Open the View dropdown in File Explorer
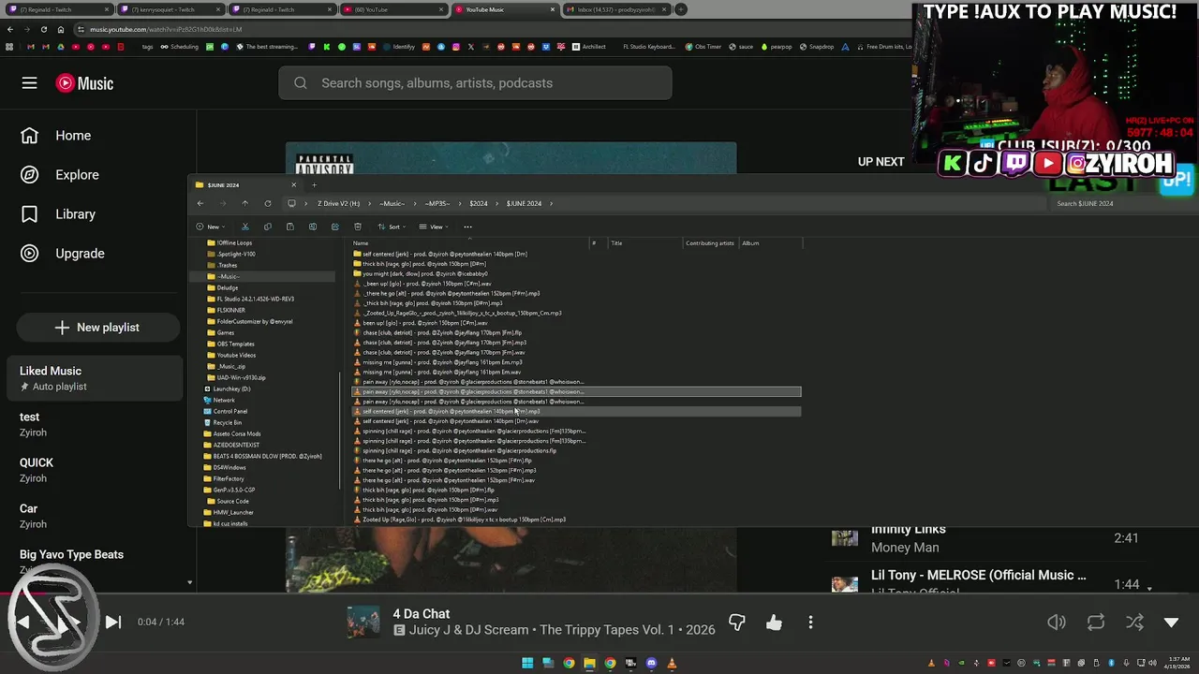Image resolution: width=1199 pixels, height=674 pixels. click(x=435, y=227)
